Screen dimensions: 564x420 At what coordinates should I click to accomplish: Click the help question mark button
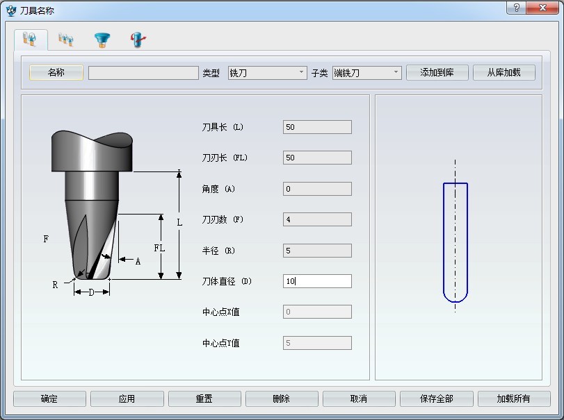[x=516, y=8]
